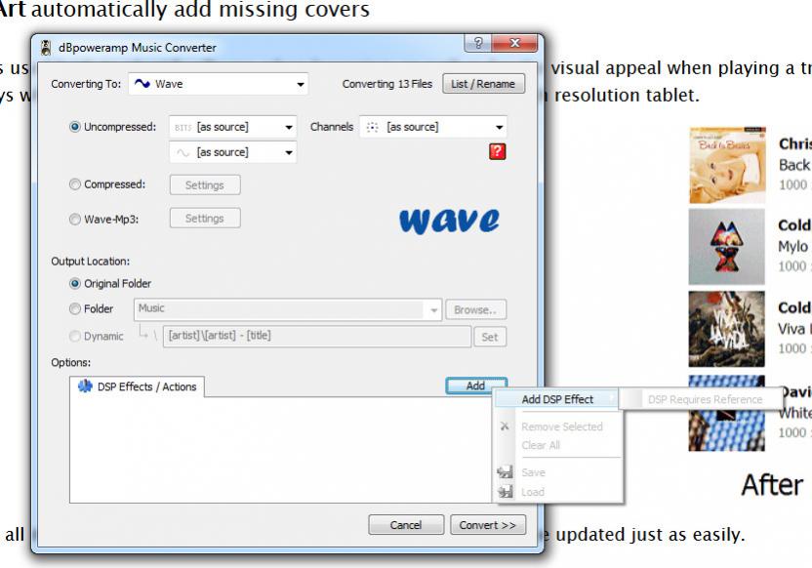Open the Channels [as source] dropdown
The width and height of the screenshot is (812, 568).
tap(433, 127)
